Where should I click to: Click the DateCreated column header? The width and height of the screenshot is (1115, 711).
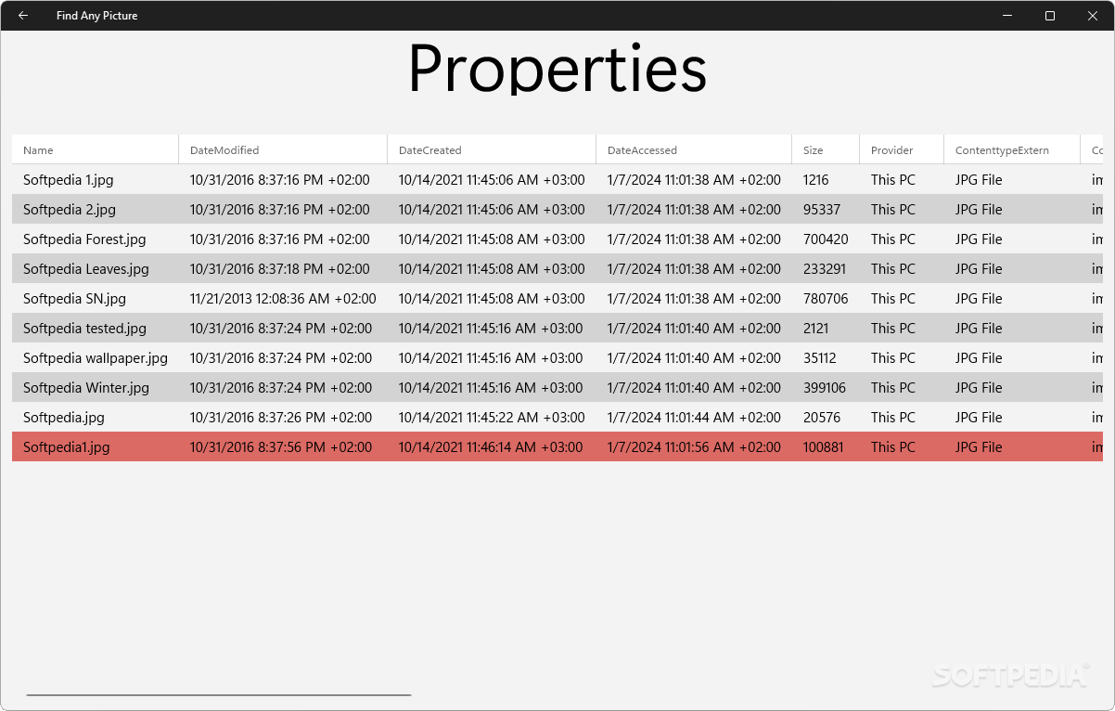(x=492, y=149)
